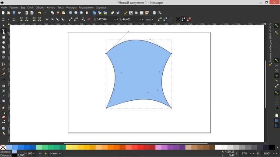
Task: Open the Объект menu
Action: coord(40,8)
